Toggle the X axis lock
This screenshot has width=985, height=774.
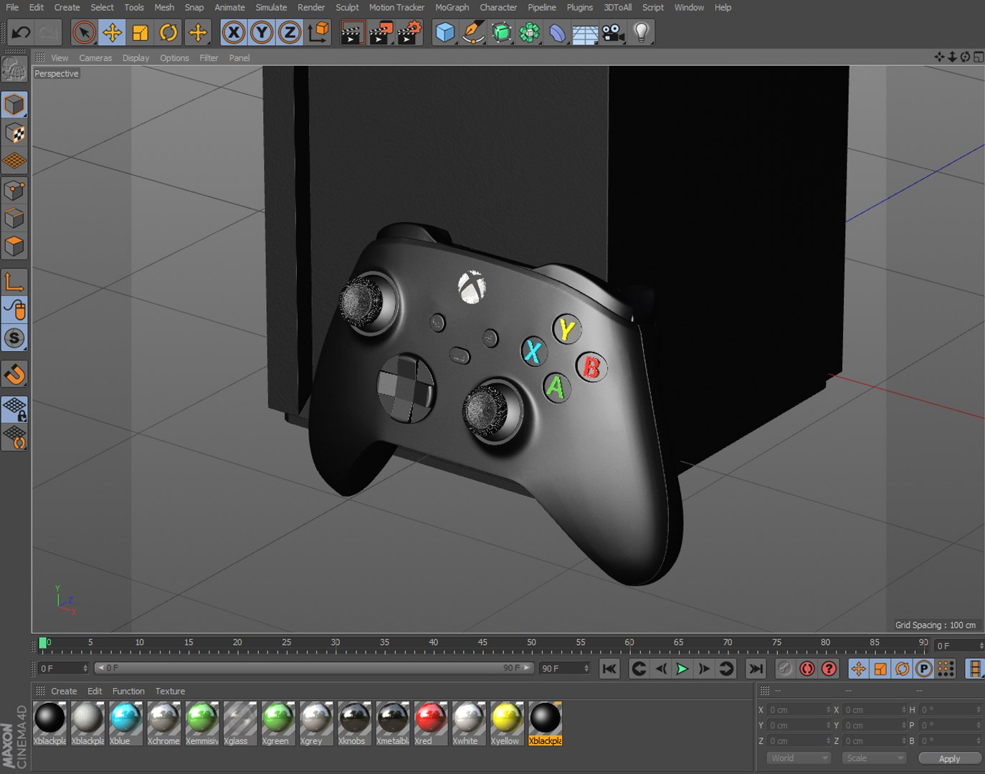[x=234, y=32]
